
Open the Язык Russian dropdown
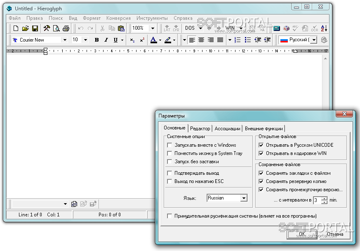tap(244, 198)
